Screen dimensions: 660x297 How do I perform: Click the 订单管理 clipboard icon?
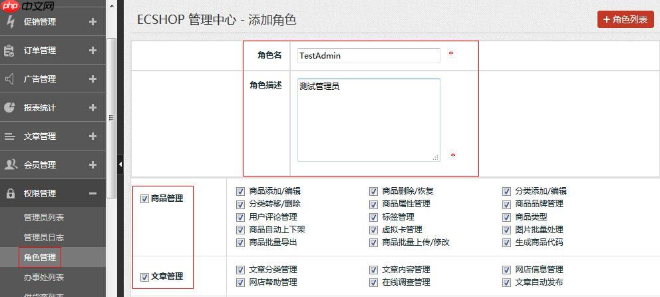tap(9, 51)
